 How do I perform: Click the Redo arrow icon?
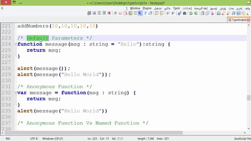pyautogui.click(x=191, y=13)
